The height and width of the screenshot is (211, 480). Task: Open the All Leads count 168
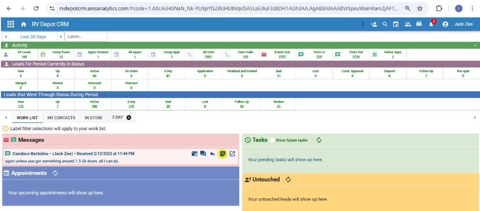click(24, 57)
